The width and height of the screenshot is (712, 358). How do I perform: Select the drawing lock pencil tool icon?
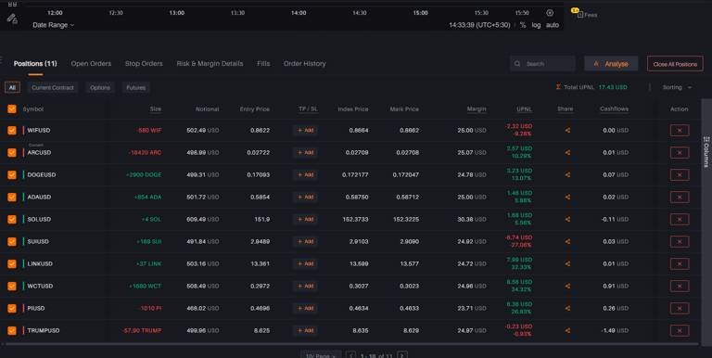click(12, 19)
